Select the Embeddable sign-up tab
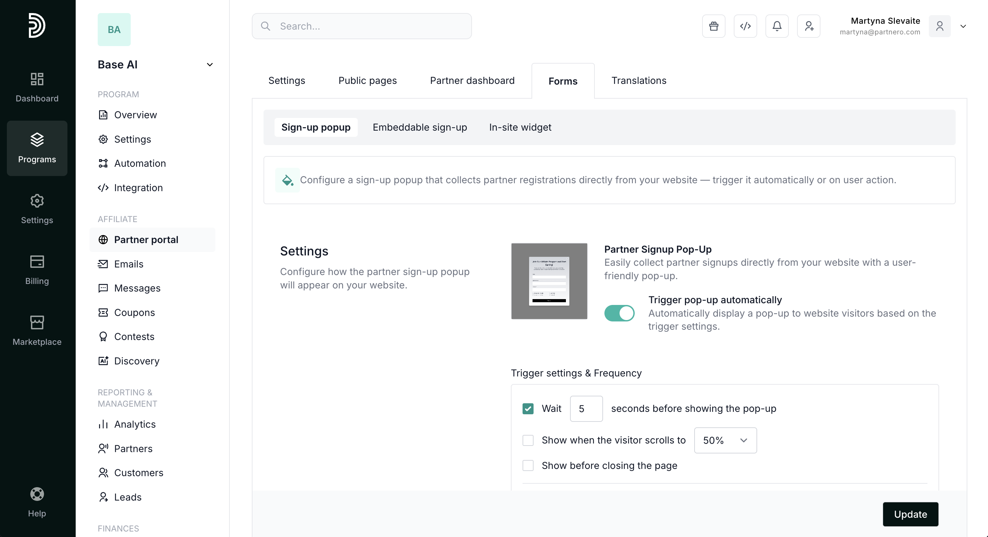988x537 pixels. 420,127
